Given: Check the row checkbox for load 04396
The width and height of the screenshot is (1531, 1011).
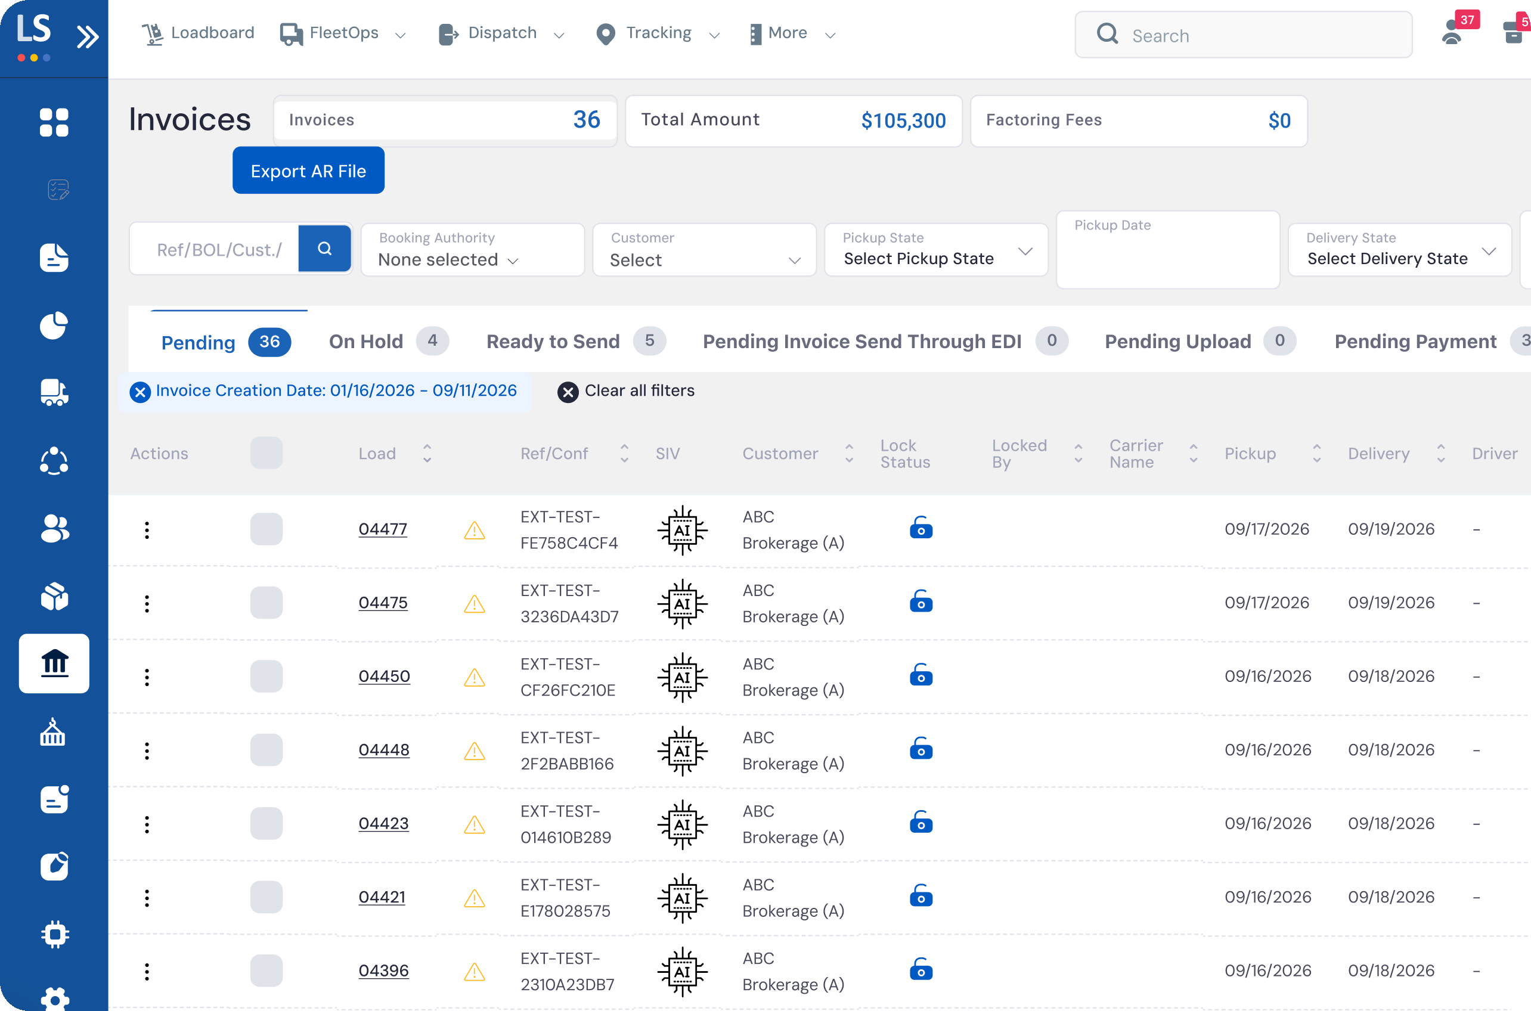Looking at the screenshot, I should [x=266, y=970].
